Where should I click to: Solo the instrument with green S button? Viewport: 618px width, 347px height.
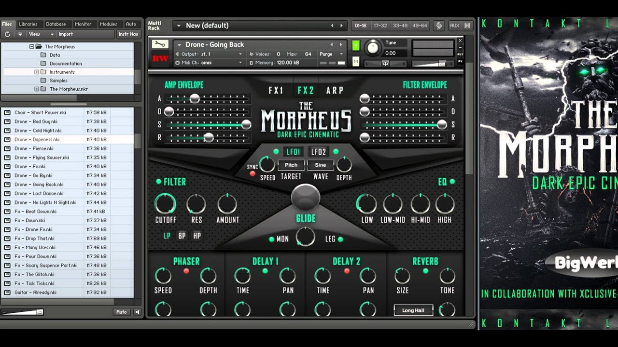[x=356, y=45]
